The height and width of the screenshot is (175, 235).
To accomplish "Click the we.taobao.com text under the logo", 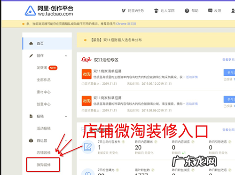I will coord(55,14).
